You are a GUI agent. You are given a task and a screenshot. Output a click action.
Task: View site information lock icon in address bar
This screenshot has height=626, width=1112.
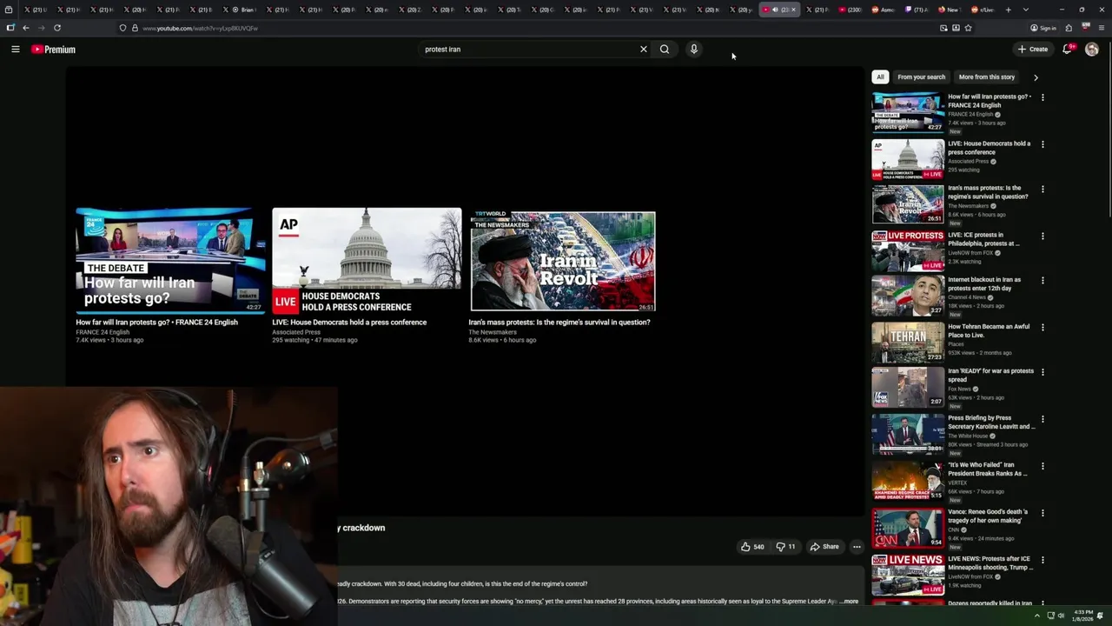(135, 28)
